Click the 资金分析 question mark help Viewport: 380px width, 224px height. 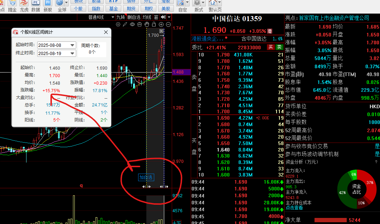click(376, 162)
